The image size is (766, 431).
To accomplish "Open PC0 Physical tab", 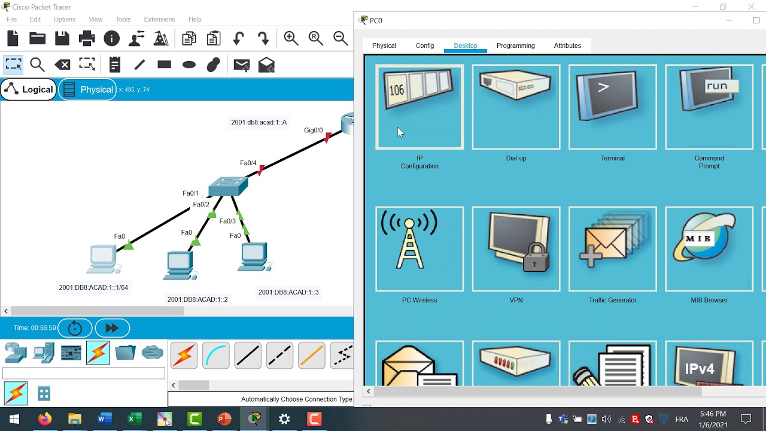I will (384, 45).
